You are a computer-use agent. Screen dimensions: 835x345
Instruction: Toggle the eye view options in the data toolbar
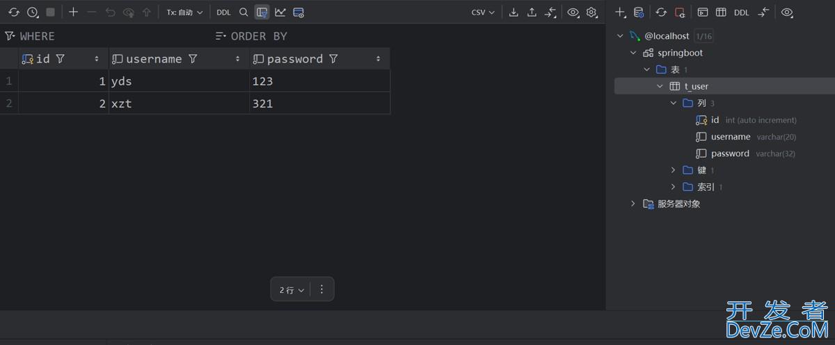(x=573, y=12)
